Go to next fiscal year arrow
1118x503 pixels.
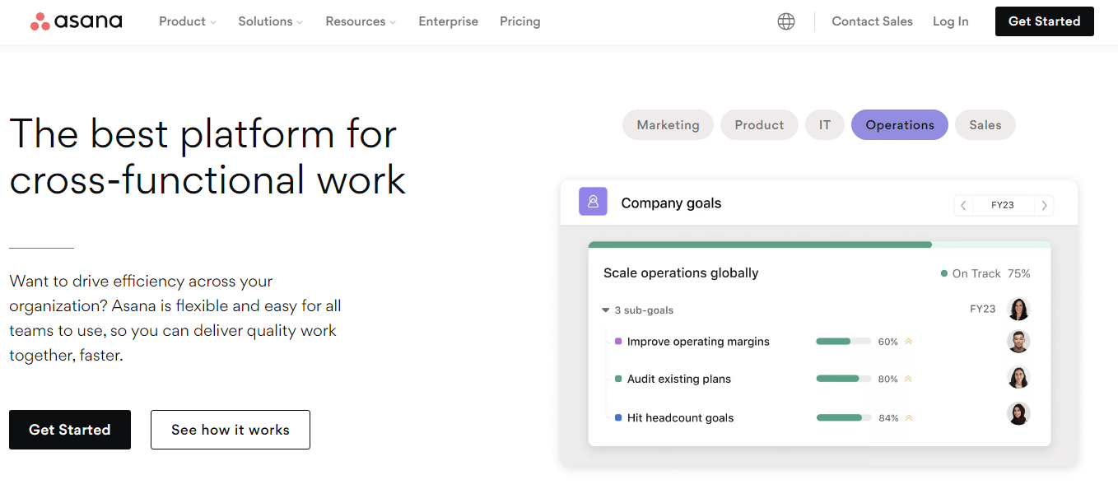pyautogui.click(x=1044, y=206)
